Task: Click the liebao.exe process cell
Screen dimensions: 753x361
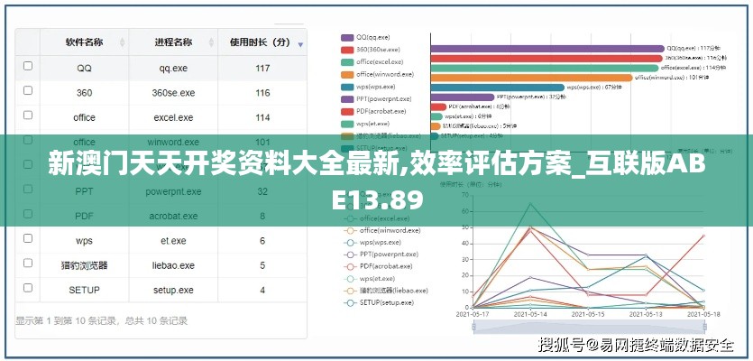Action: pyautogui.click(x=173, y=265)
